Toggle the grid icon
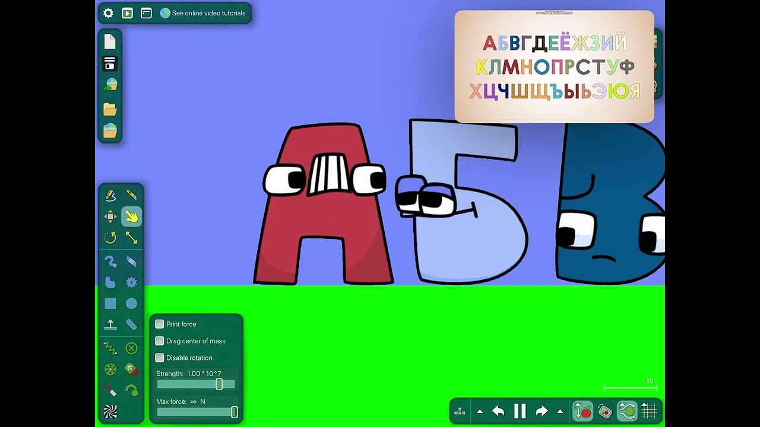 650,411
